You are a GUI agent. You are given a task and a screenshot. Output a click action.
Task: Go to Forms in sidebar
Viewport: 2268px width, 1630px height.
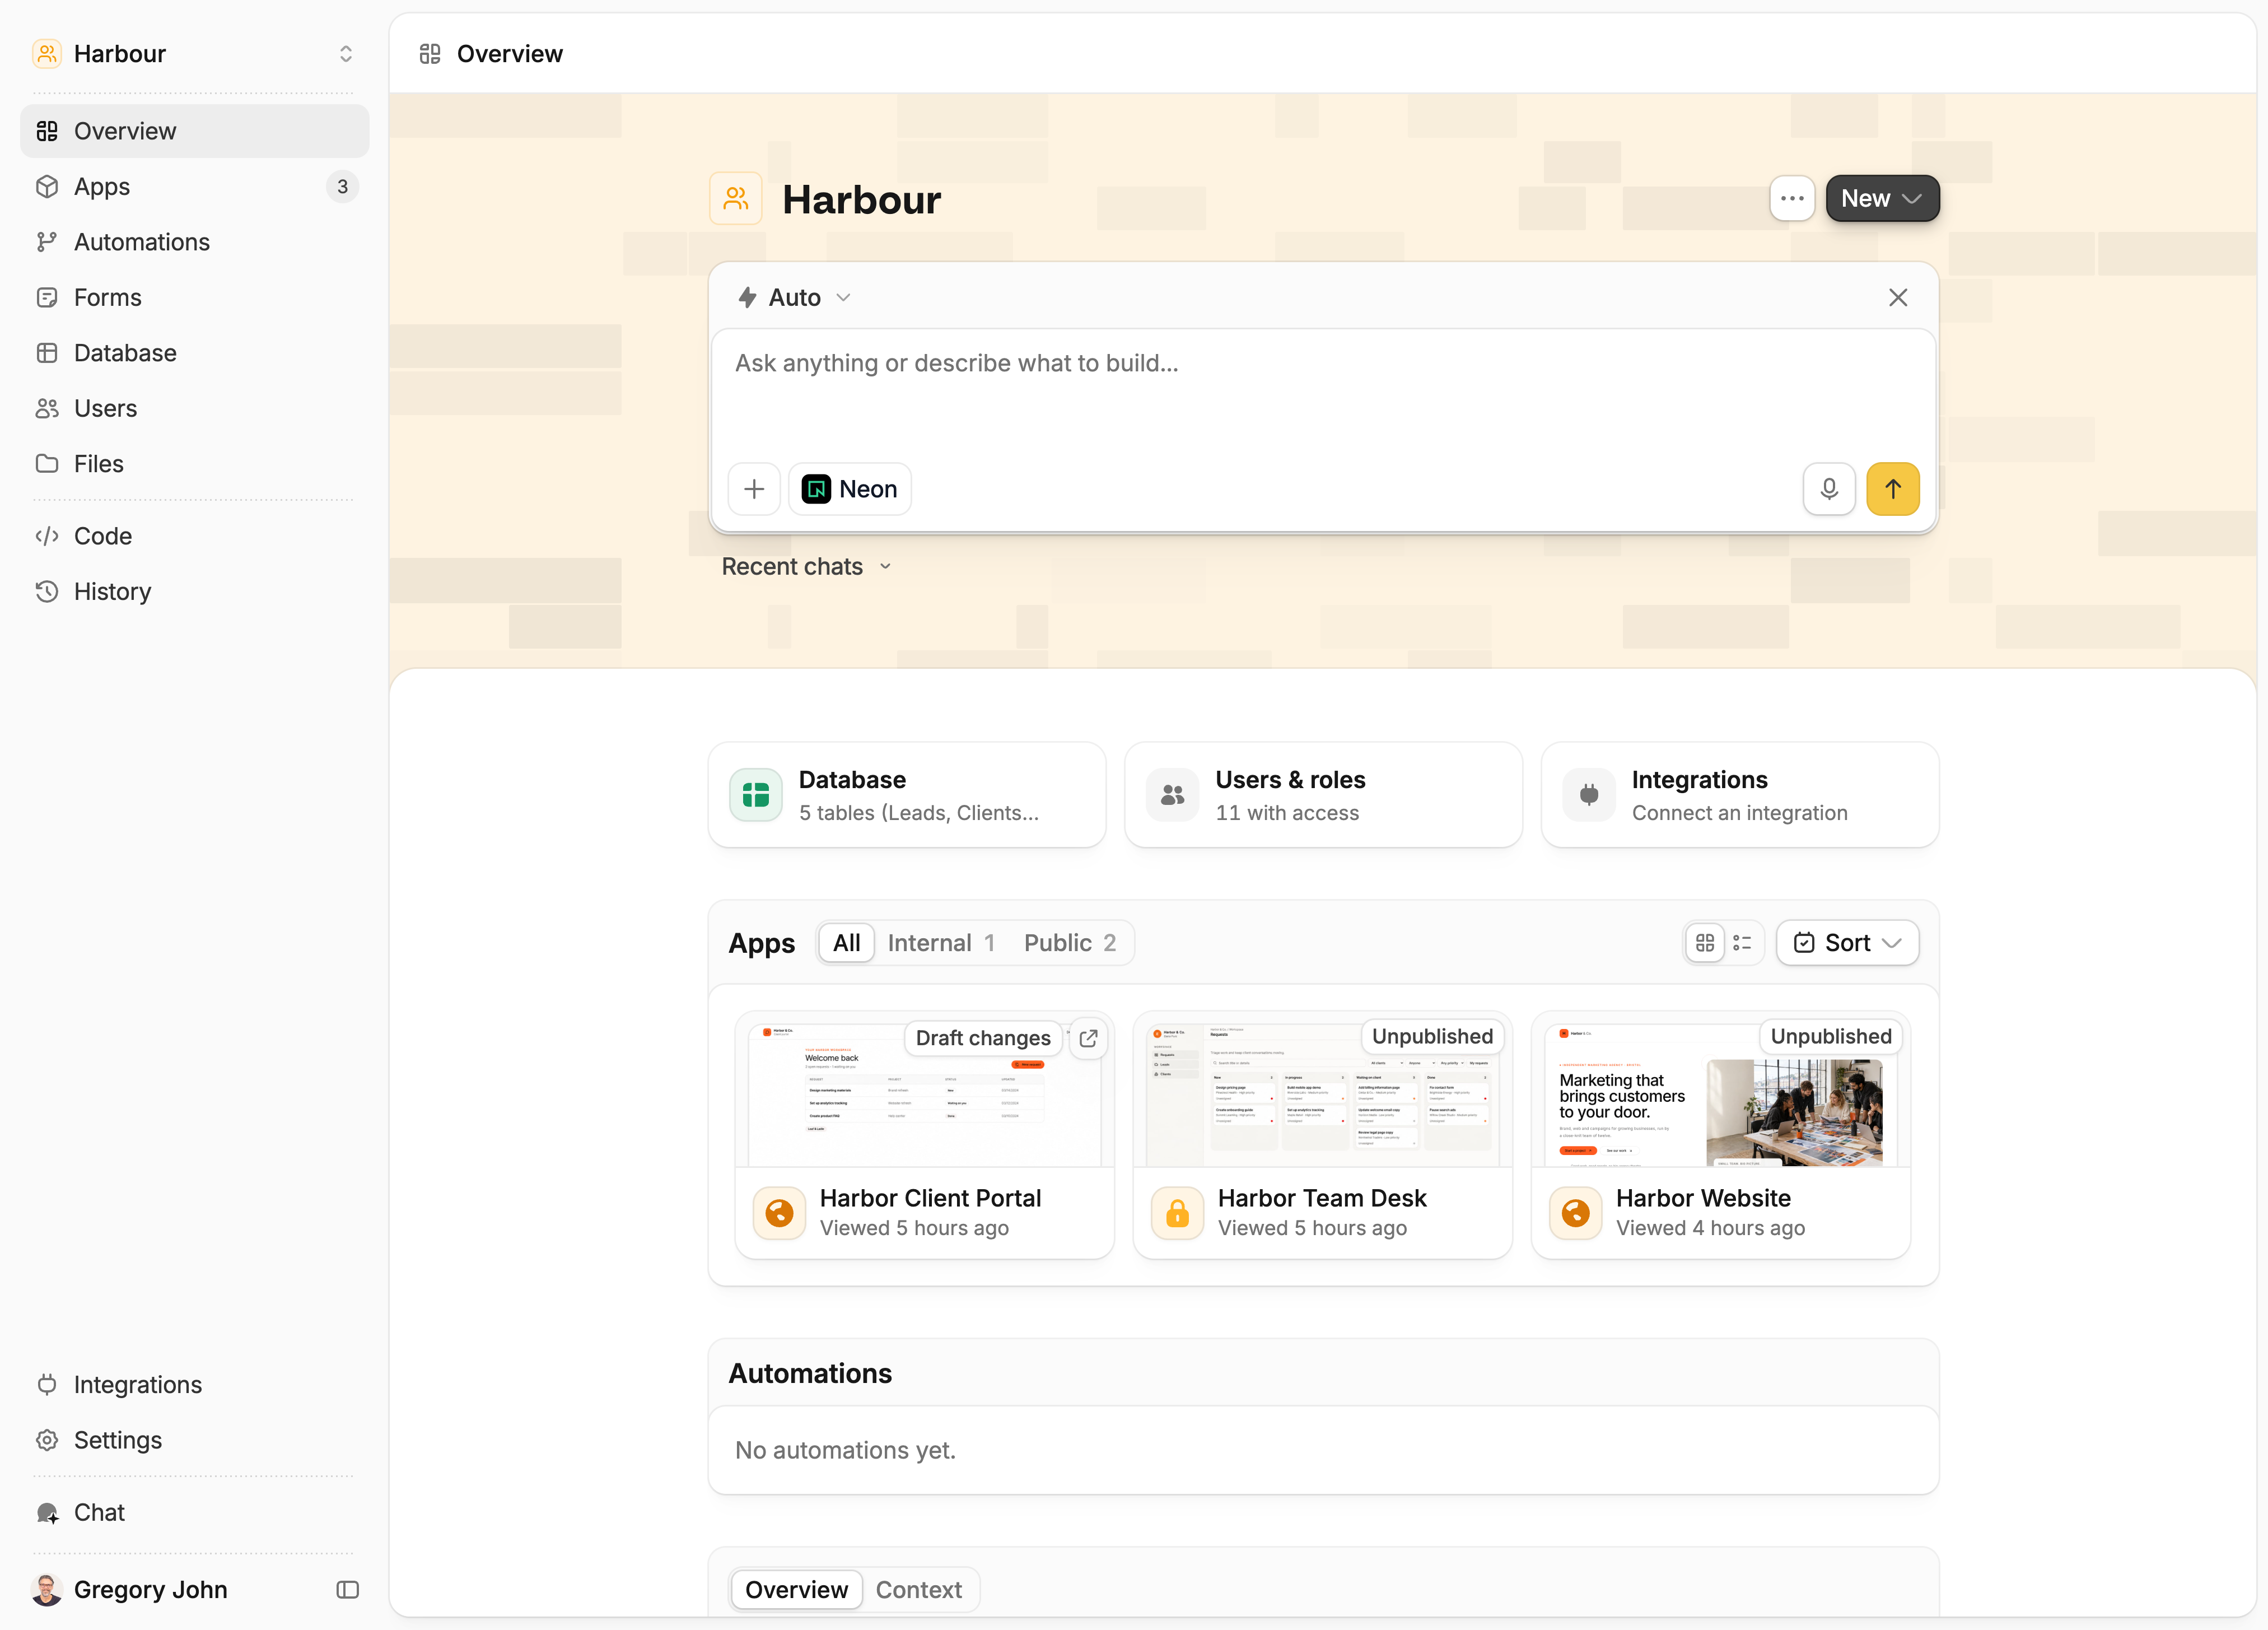[194, 297]
